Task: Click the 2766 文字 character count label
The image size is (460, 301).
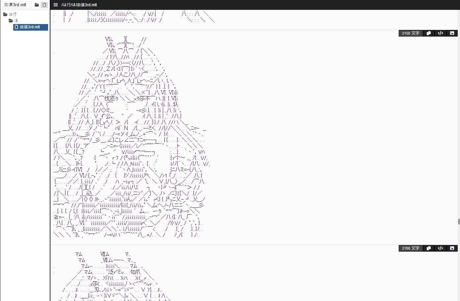Action: [411, 248]
